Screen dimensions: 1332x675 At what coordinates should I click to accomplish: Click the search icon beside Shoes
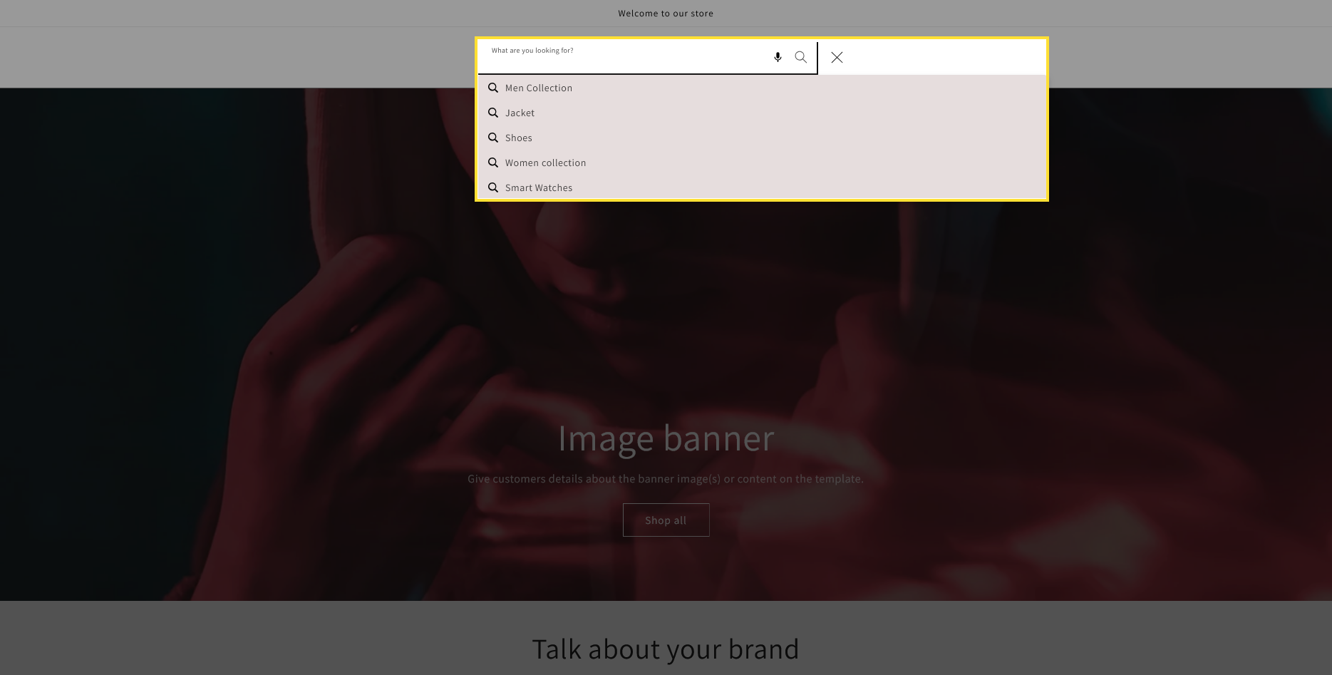click(492, 138)
